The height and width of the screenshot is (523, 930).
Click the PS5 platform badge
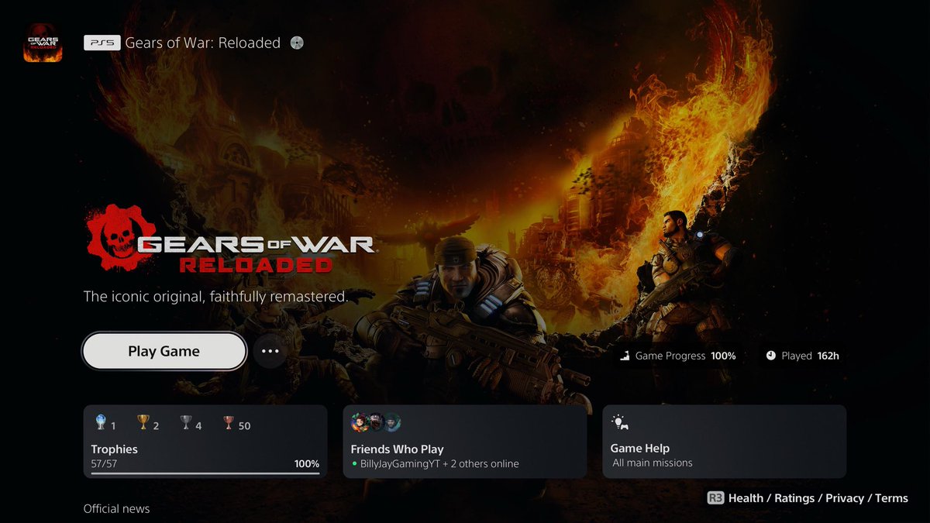pyautogui.click(x=102, y=43)
